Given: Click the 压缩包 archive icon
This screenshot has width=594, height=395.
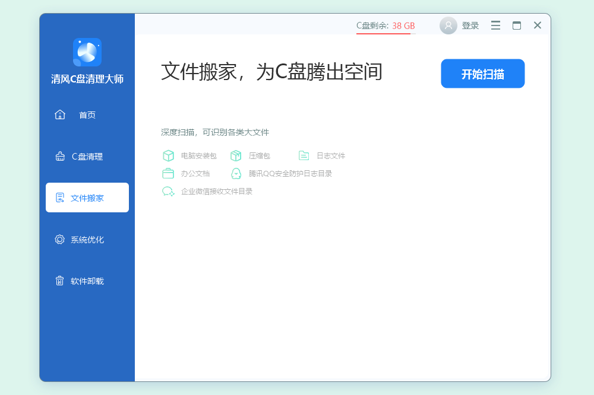Looking at the screenshot, I should (236, 155).
